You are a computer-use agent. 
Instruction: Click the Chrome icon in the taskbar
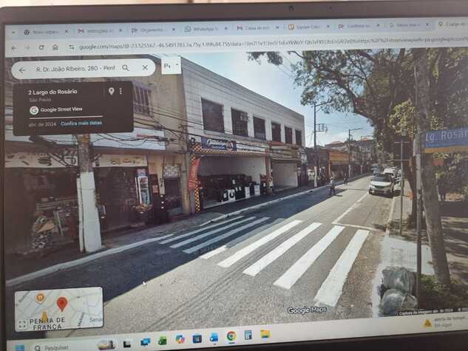click(231, 336)
